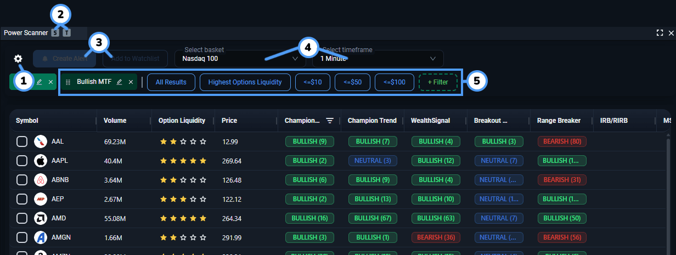Apply the All Results filter
Screen dimensions: 676x255
tap(171, 82)
